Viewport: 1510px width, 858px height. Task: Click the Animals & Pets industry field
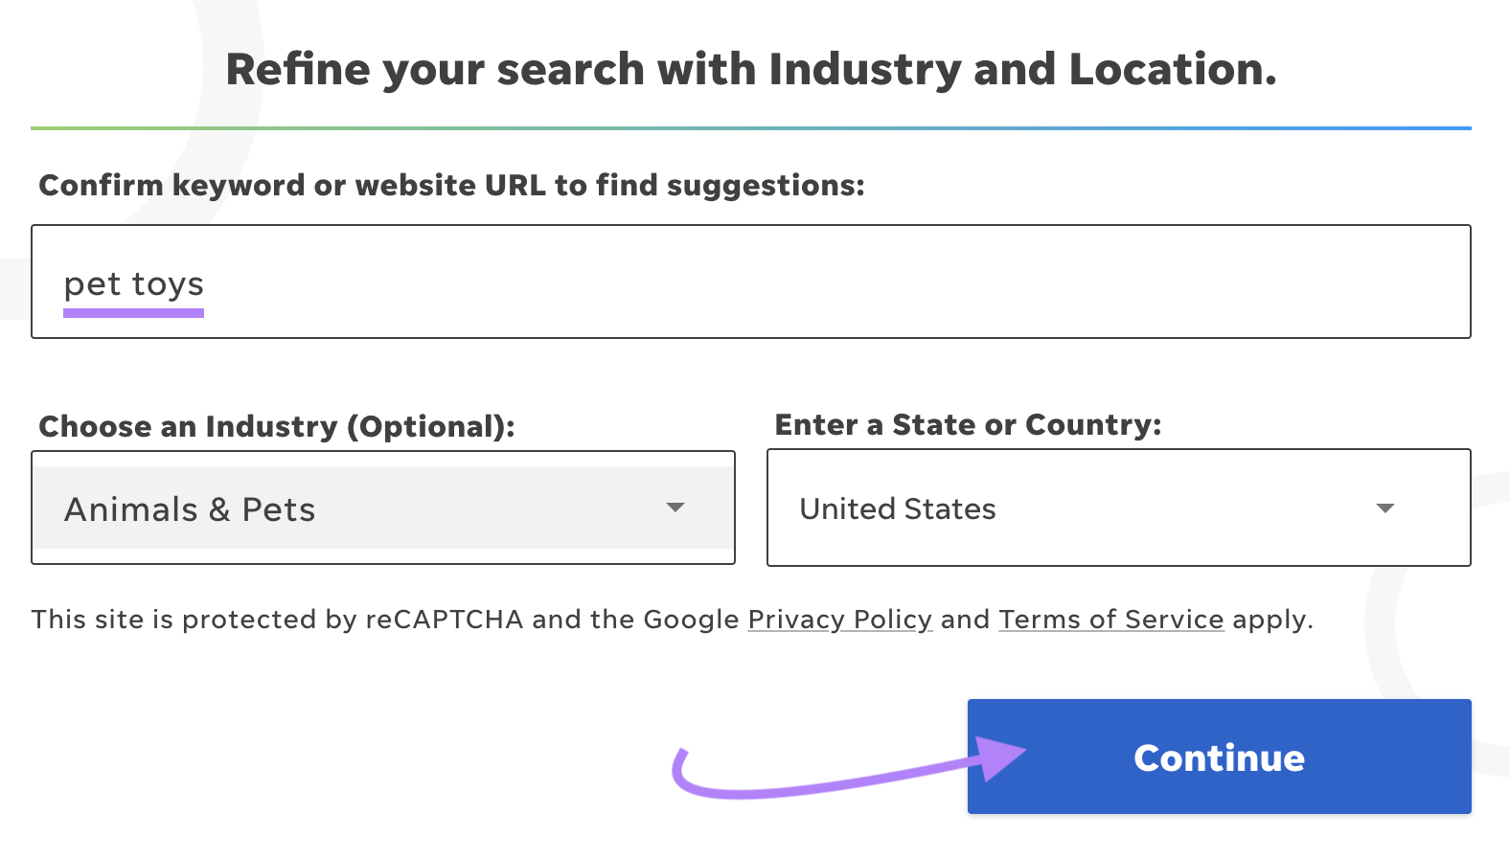tap(383, 508)
